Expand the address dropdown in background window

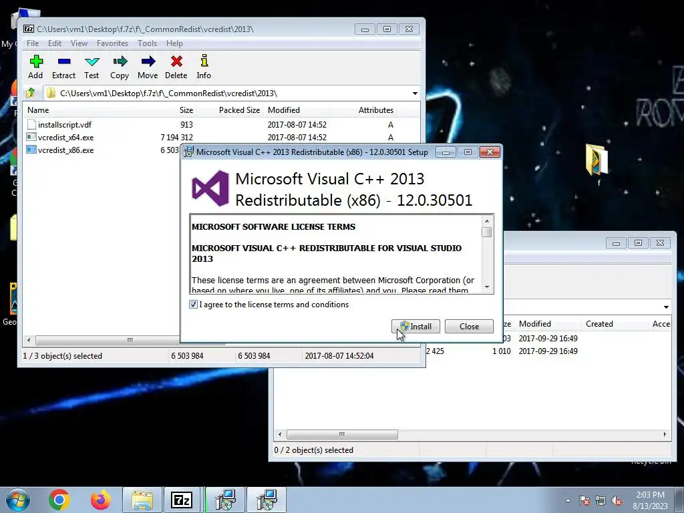[666, 307]
